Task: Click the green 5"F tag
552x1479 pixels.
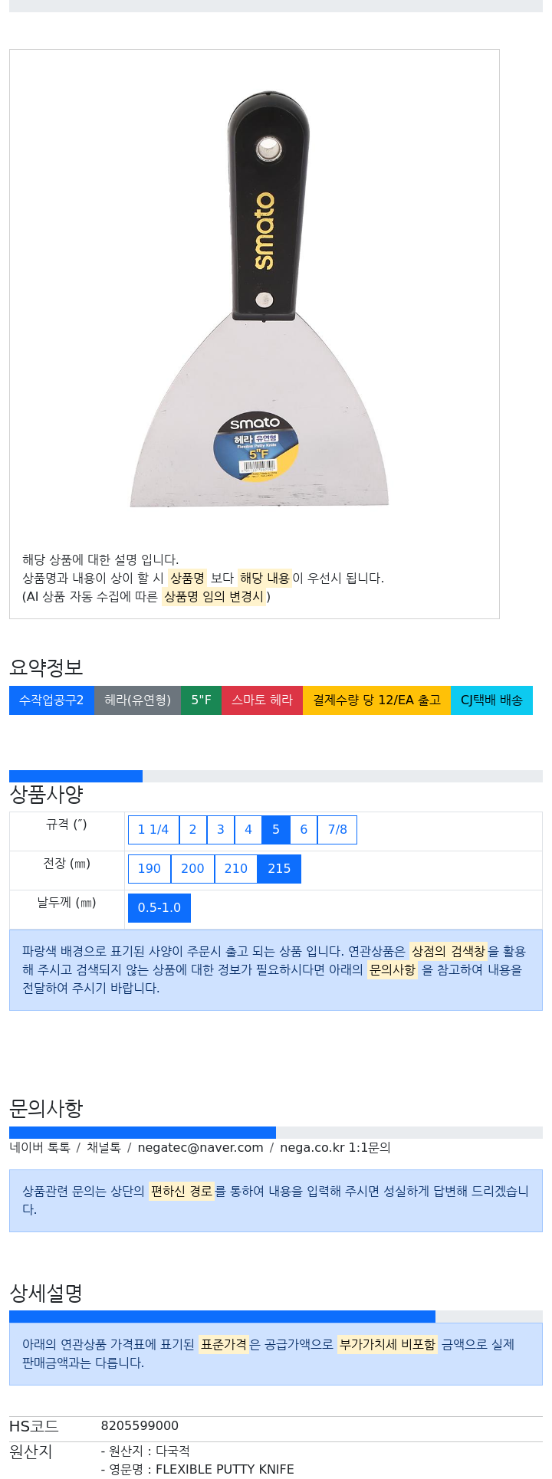Action: (202, 700)
